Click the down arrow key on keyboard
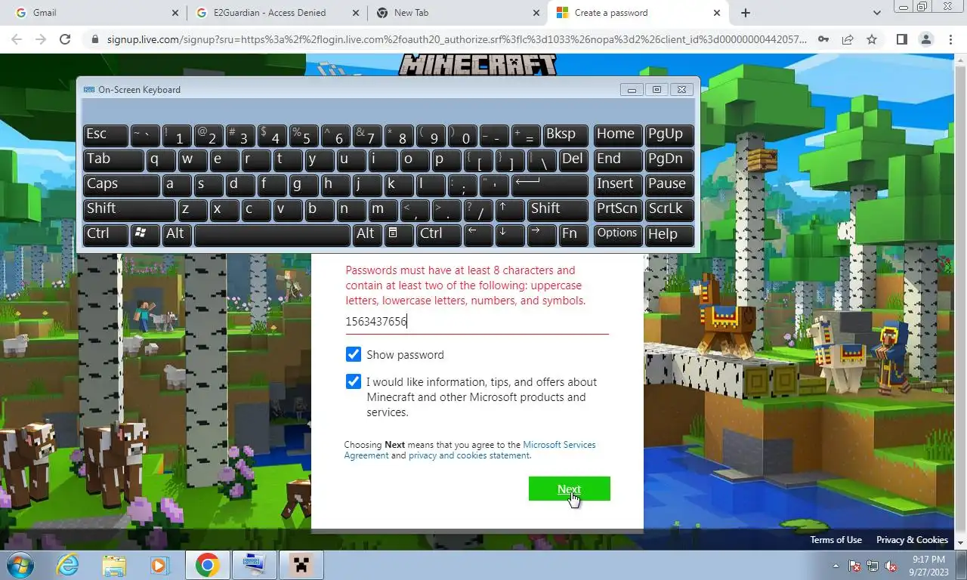 511,235
